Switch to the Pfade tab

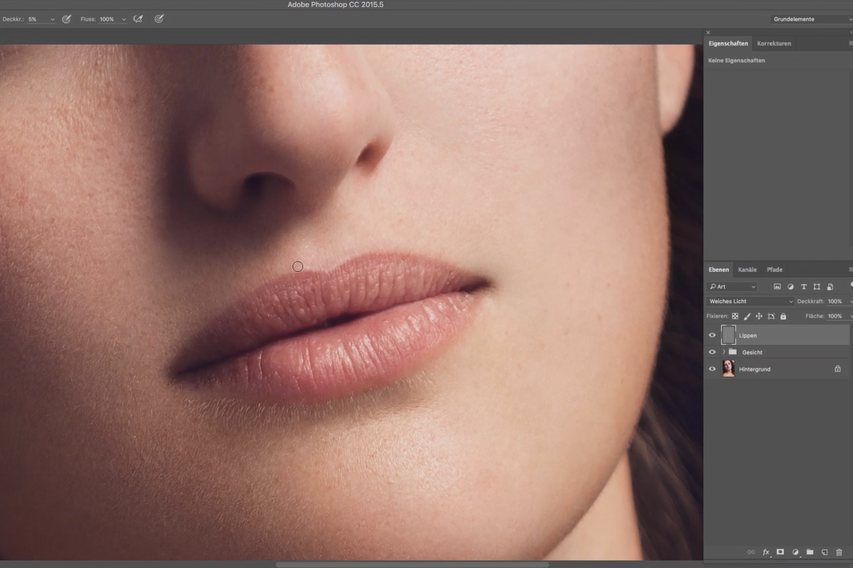coord(775,270)
